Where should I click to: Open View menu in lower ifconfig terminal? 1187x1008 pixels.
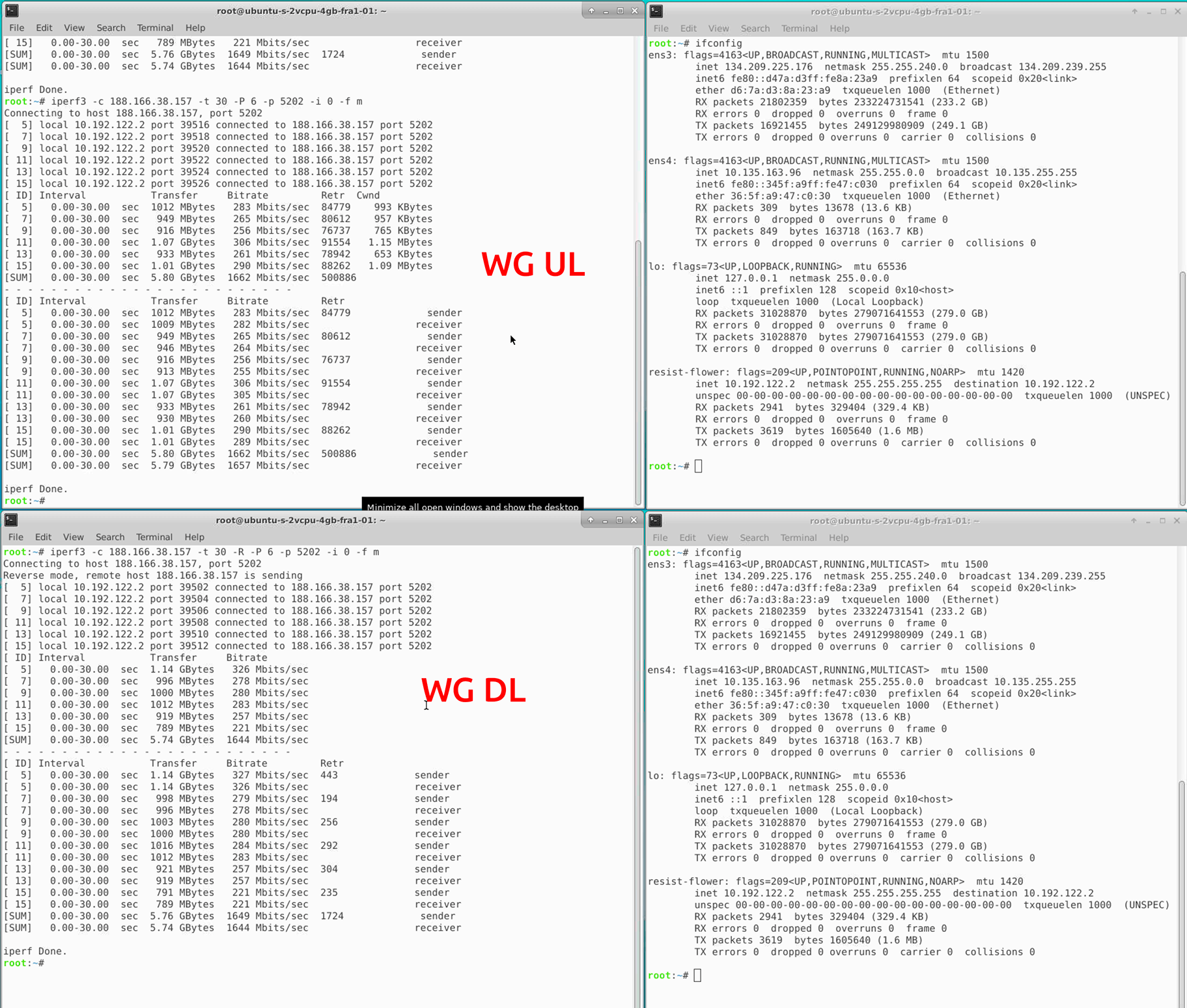[x=718, y=538]
